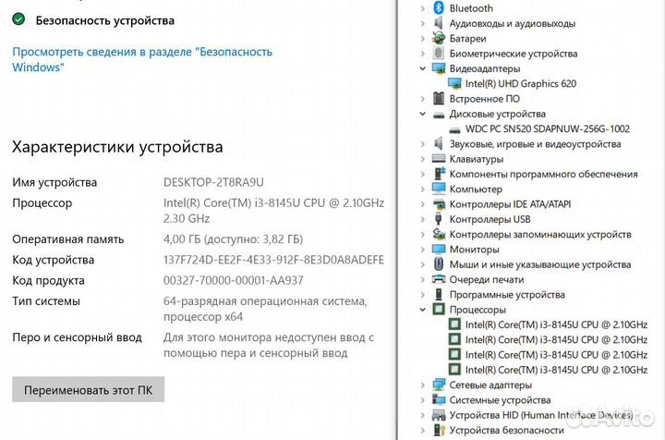Click the Контроллеры запоминающих устройств icon
Viewport: 665px width, 440px height.
(439, 234)
